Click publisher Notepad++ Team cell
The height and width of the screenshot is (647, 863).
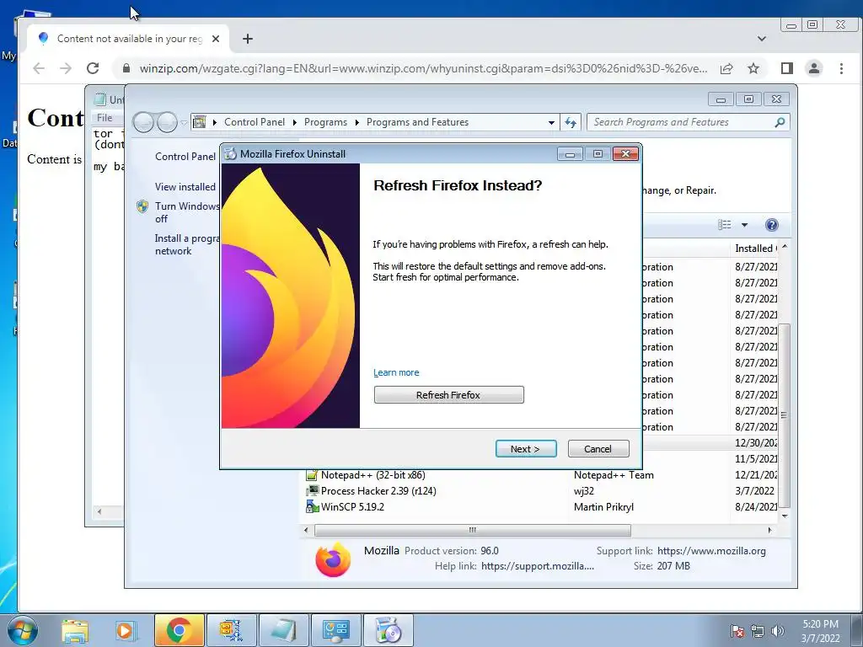pos(614,475)
